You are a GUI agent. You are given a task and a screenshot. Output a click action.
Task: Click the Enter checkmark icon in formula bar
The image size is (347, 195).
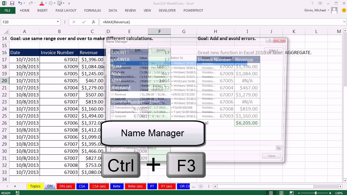(x=84, y=22)
